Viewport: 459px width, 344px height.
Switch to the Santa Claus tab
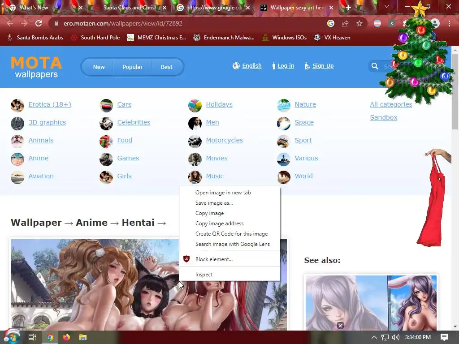[x=129, y=8]
